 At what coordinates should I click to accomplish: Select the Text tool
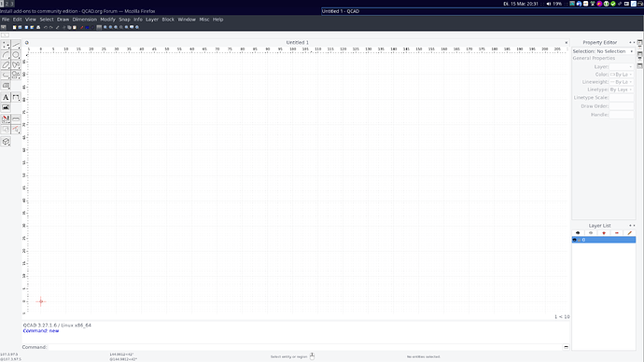[x=6, y=97]
